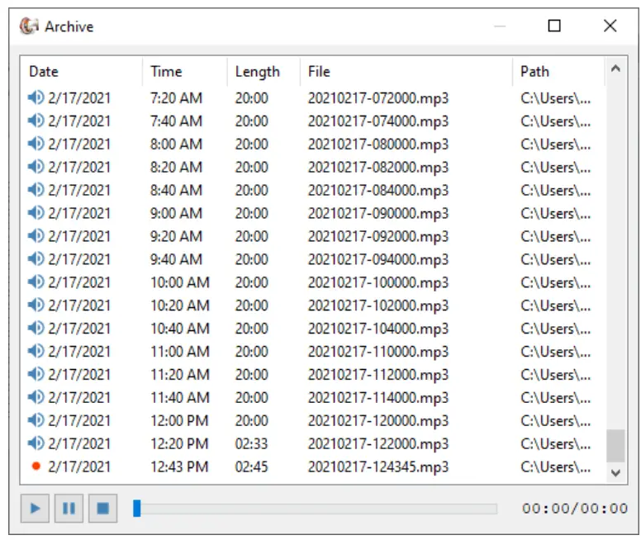Click speaker icon of 8:20 AM recording

pos(36,167)
